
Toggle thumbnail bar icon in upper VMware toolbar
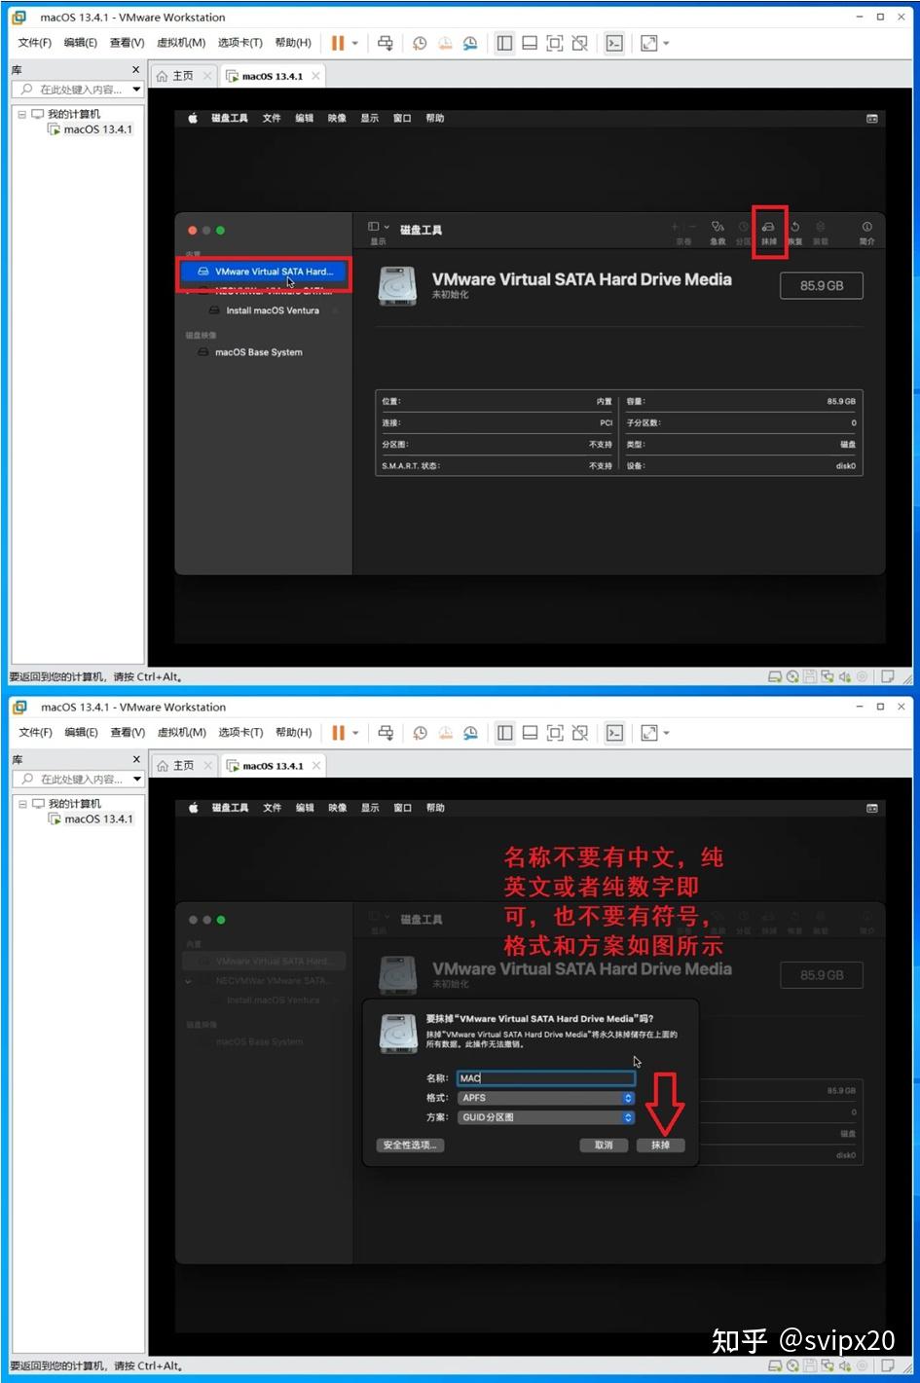(x=530, y=43)
